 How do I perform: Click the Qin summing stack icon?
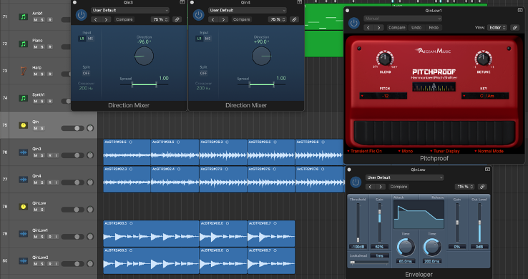[23, 125]
